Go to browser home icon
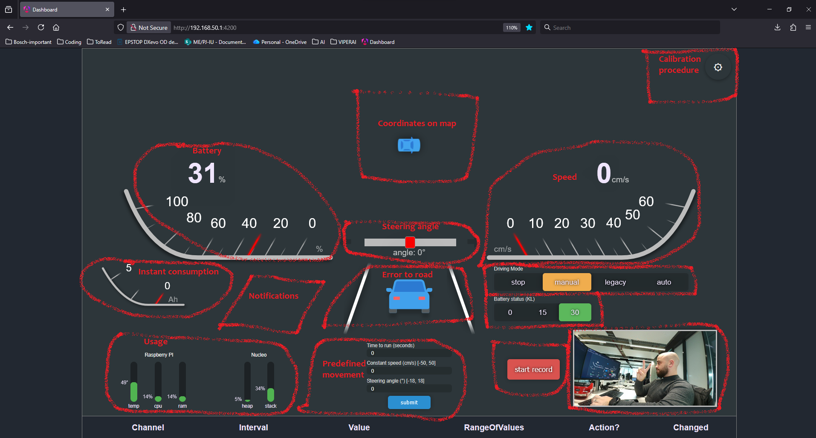Screen dimensions: 816x438 pos(56,28)
